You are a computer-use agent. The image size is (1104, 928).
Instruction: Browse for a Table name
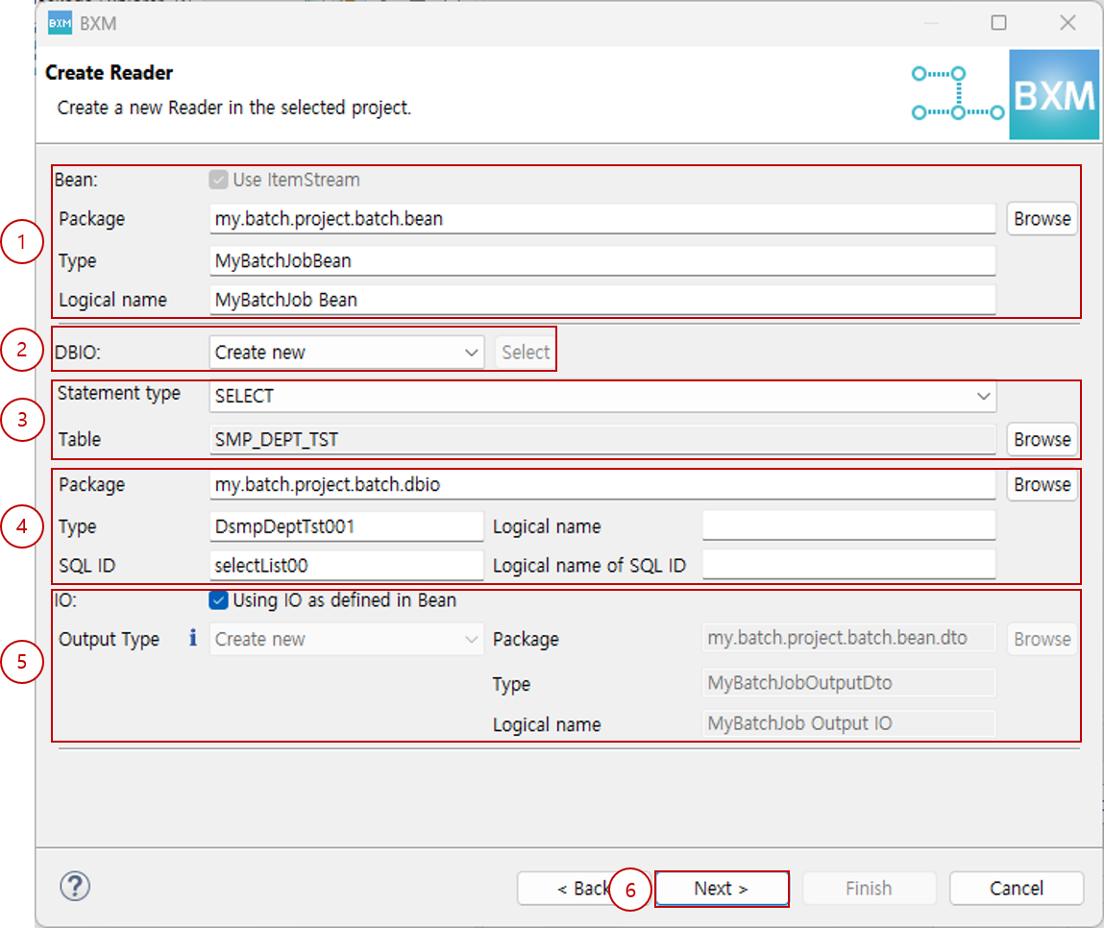[1042, 439]
